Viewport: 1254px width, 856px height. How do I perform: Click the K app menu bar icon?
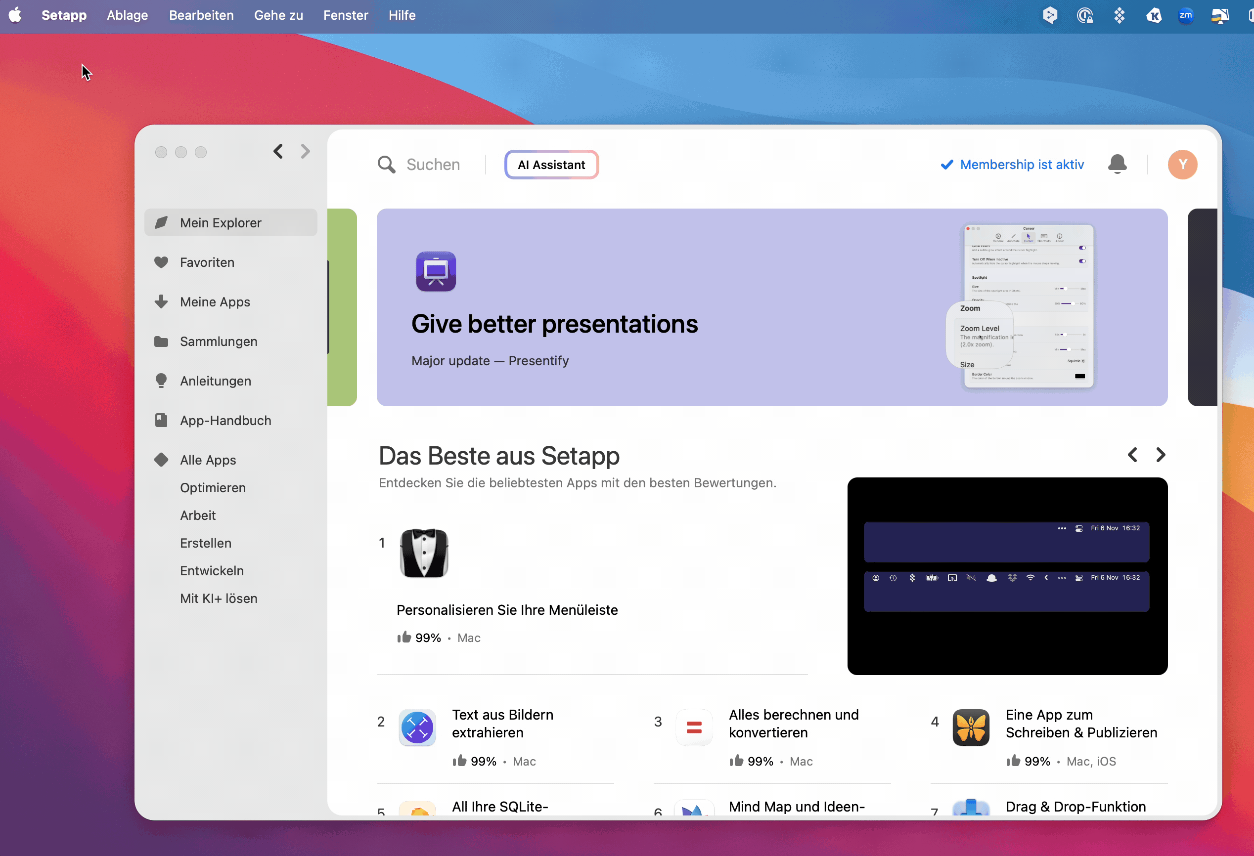pos(1154,15)
